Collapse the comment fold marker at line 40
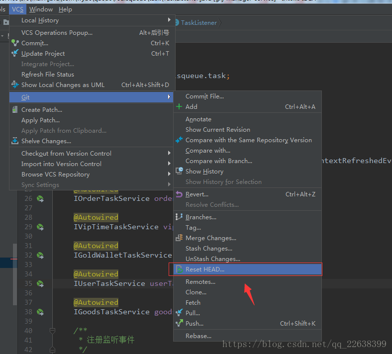Viewport: 392px width, 354px height. click(x=52, y=331)
